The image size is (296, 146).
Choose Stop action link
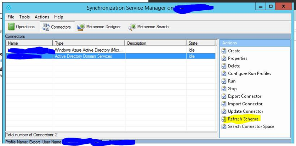(232, 89)
